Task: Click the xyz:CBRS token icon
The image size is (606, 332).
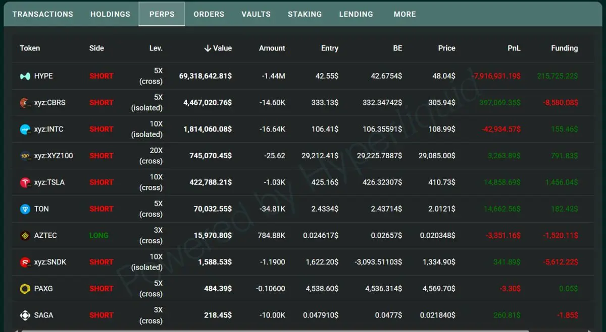Action: click(x=25, y=103)
